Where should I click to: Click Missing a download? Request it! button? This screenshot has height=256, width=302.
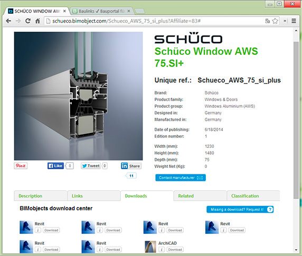coord(240,210)
